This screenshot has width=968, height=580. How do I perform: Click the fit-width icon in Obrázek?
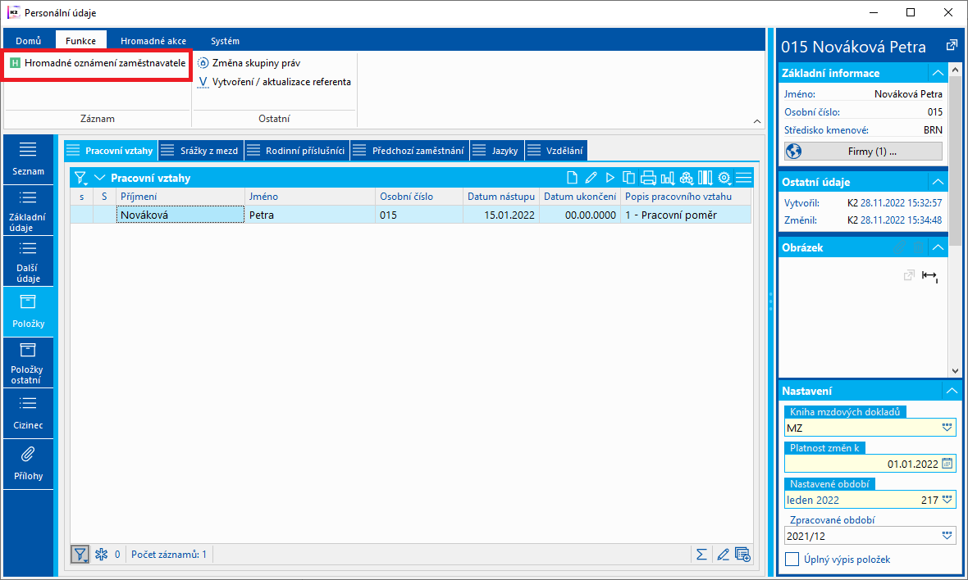929,276
